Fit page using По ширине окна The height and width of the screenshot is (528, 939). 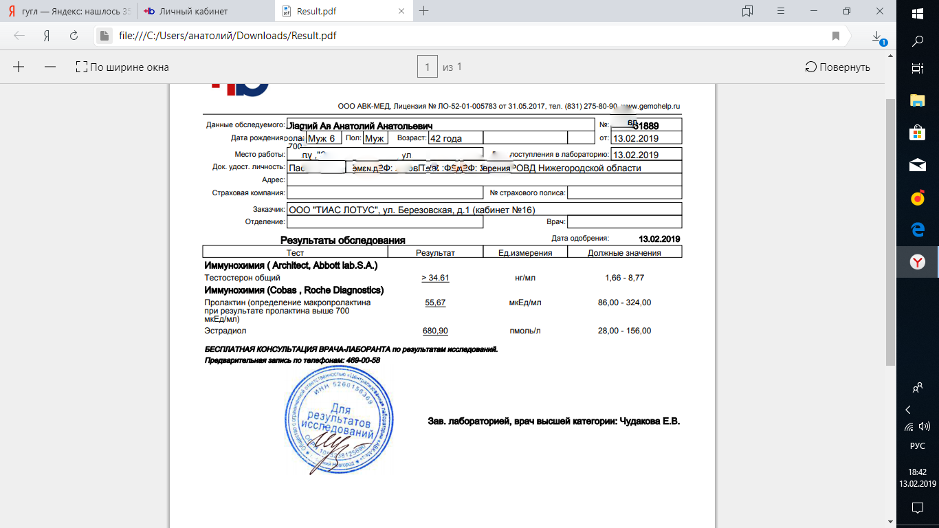pyautogui.click(x=122, y=67)
